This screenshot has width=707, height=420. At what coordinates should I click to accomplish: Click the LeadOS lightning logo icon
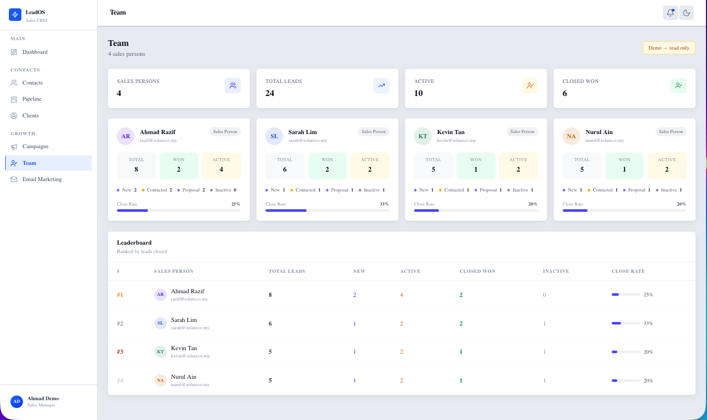(x=15, y=15)
